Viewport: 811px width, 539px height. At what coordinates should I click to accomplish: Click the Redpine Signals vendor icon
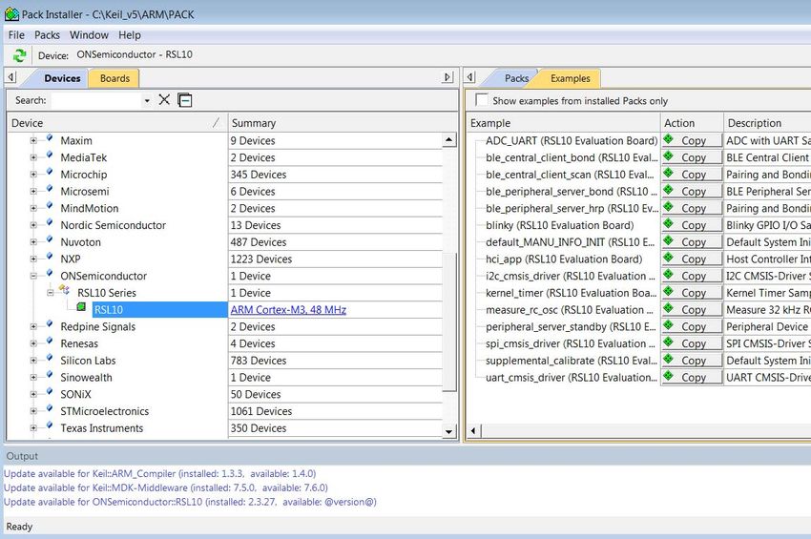[x=50, y=323]
